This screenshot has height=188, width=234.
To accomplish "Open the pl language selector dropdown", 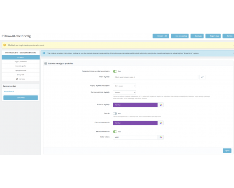I will click(203, 77).
